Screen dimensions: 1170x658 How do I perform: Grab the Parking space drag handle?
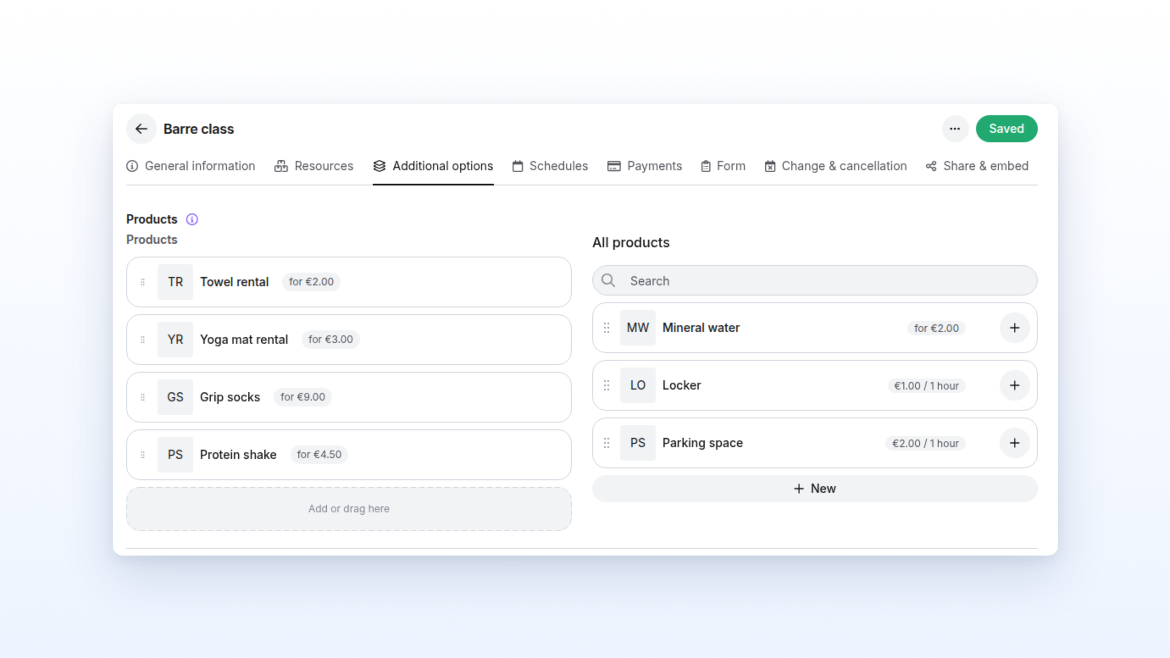click(606, 443)
